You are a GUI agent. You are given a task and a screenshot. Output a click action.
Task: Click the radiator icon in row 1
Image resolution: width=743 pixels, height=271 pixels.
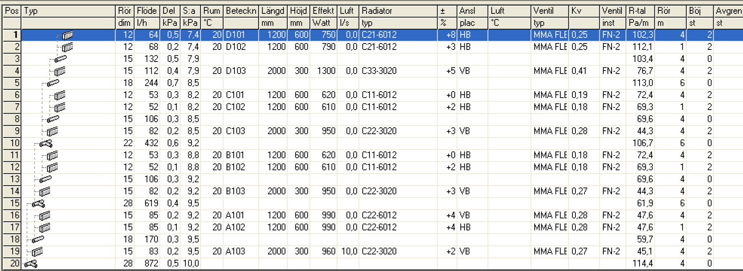tap(67, 35)
